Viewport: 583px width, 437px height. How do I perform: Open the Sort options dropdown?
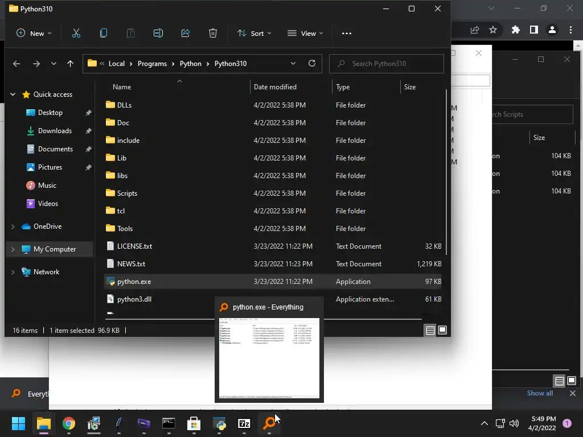pos(254,34)
